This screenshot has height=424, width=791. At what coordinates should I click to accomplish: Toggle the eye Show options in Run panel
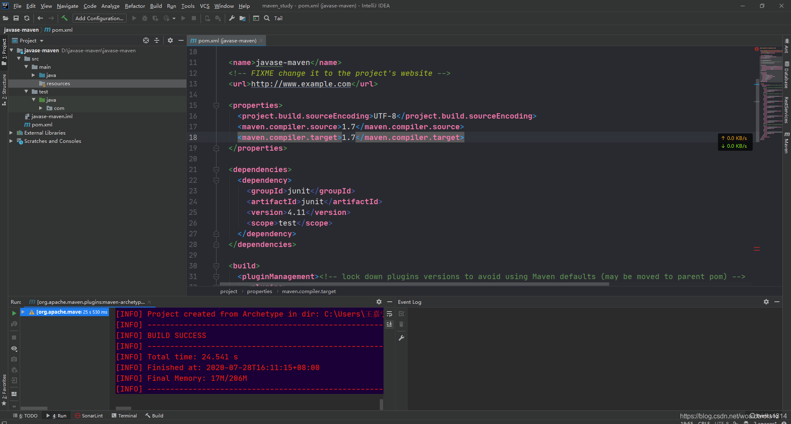pyautogui.click(x=14, y=348)
